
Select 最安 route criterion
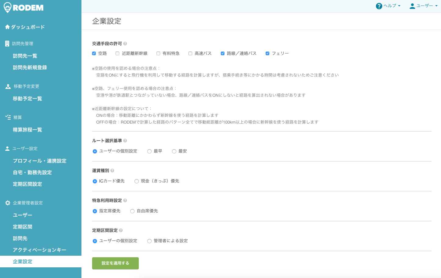[x=174, y=151]
